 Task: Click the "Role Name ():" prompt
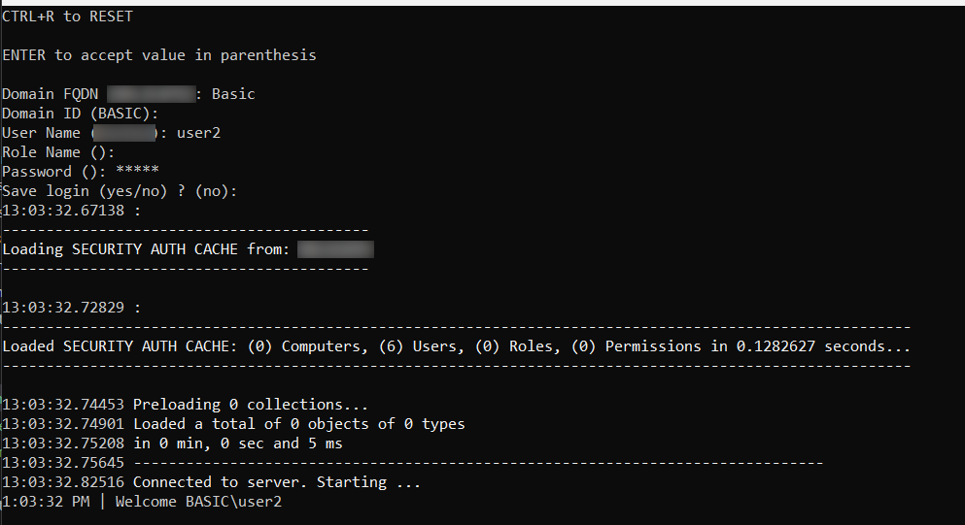(x=58, y=152)
